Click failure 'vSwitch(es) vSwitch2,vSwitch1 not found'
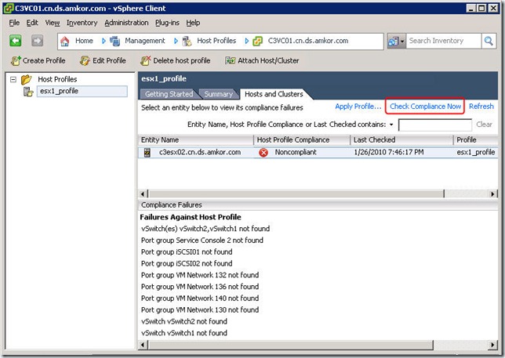Viewport: 505px width, 358px height. [205, 229]
